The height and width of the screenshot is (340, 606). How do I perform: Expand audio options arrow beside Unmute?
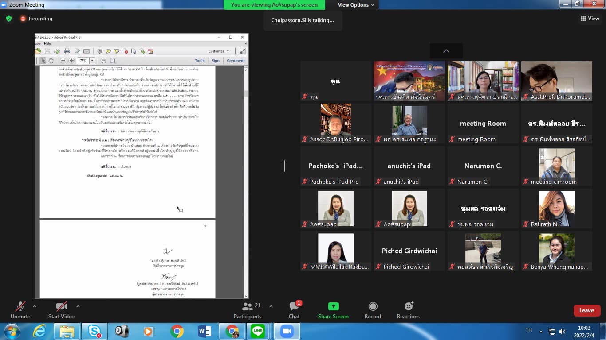tap(35, 306)
